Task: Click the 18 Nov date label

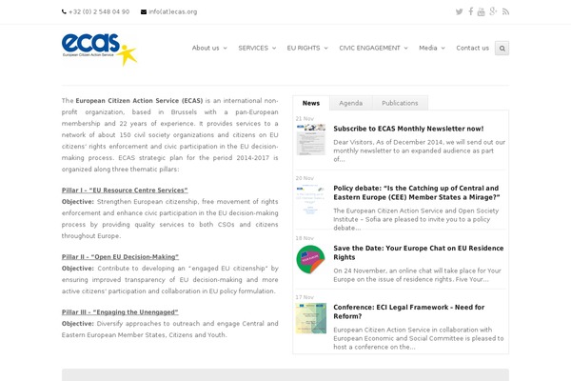Action: (x=305, y=238)
